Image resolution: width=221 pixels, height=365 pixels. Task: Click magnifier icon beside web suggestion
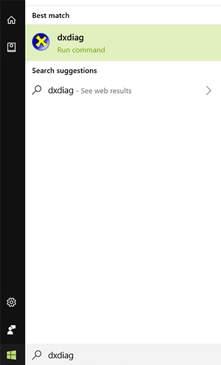click(x=37, y=90)
